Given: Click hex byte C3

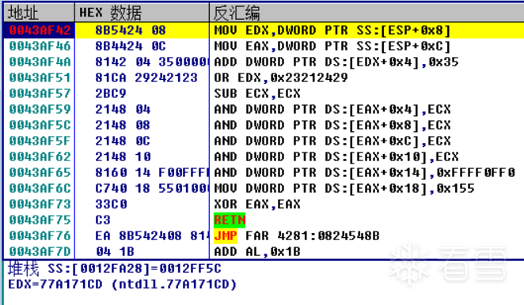Looking at the screenshot, I should coord(103,220).
